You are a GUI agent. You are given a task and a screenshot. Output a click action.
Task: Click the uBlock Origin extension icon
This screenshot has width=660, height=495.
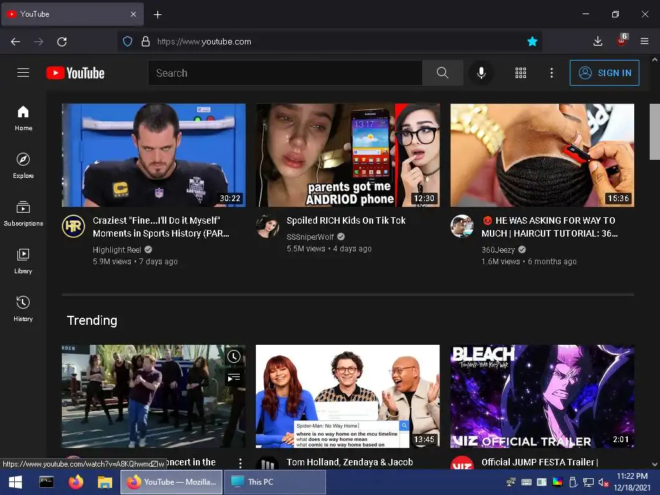point(621,41)
